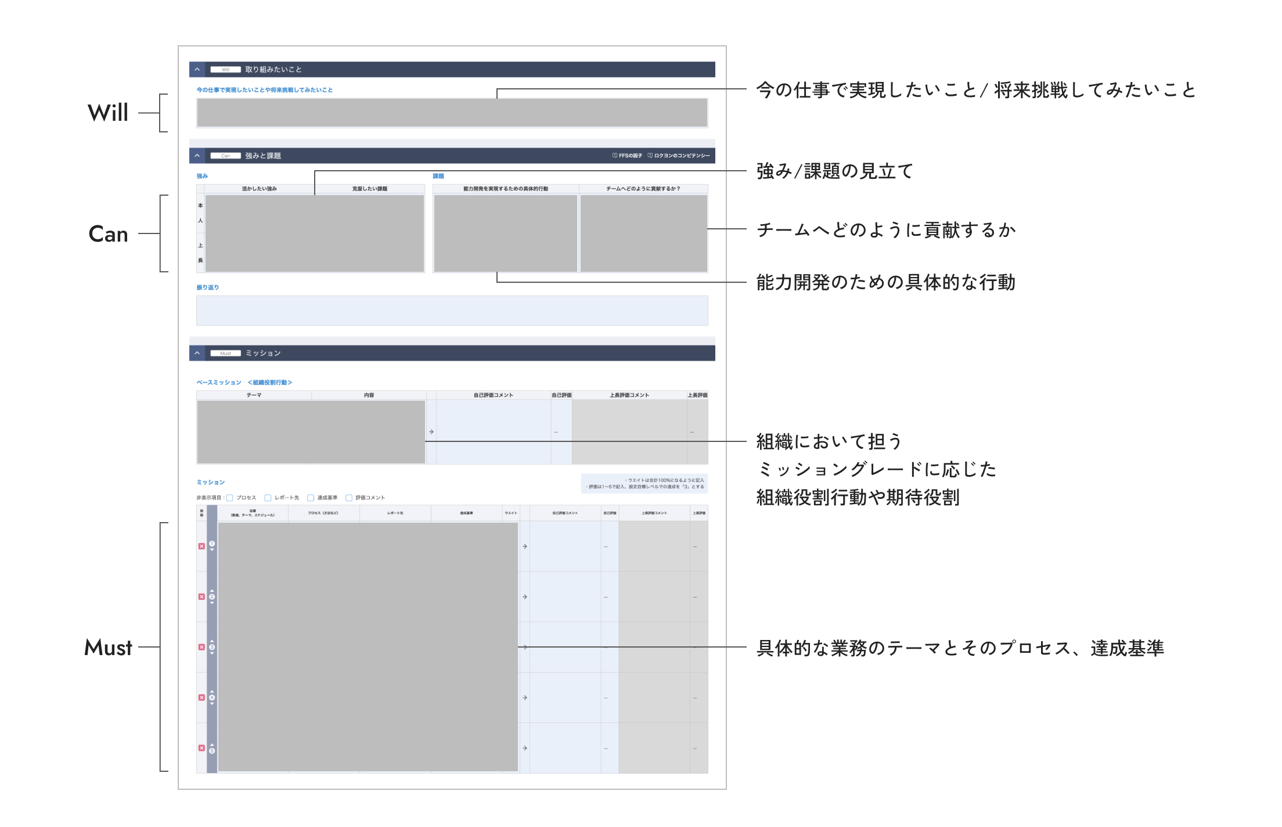Move mission row 5 up

coord(212,745)
